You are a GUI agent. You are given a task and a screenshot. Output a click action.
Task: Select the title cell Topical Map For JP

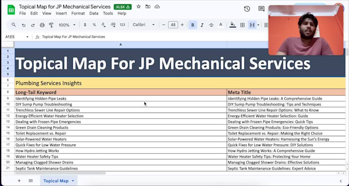(x=180, y=63)
